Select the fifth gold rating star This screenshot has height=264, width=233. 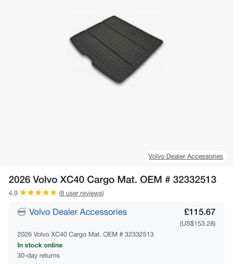(53, 192)
